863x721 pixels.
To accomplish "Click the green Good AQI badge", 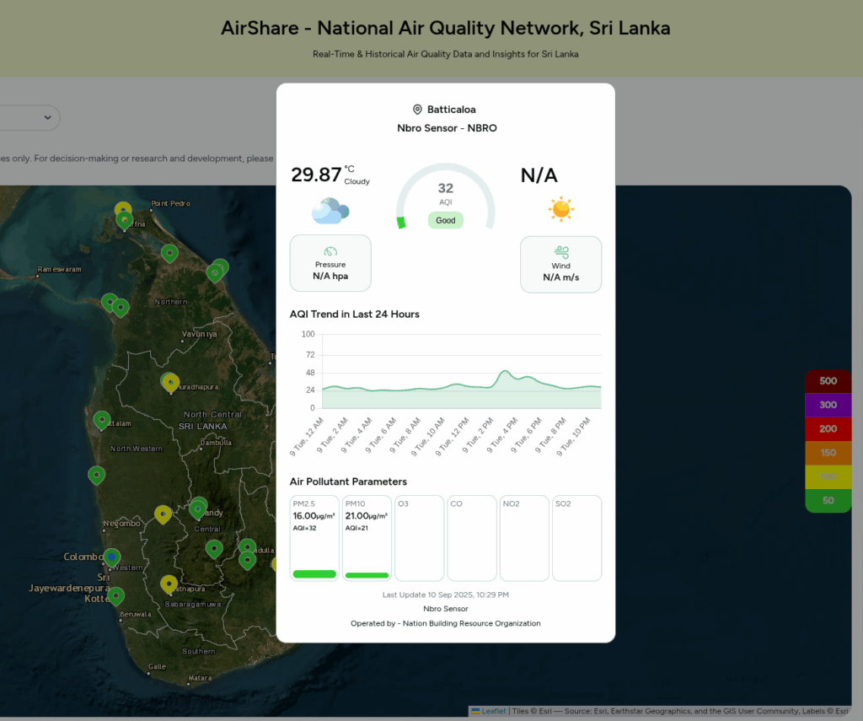I will coord(445,220).
